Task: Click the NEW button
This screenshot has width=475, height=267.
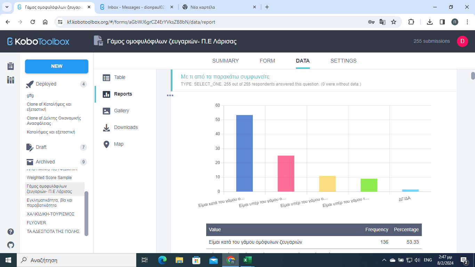Action: [56, 66]
